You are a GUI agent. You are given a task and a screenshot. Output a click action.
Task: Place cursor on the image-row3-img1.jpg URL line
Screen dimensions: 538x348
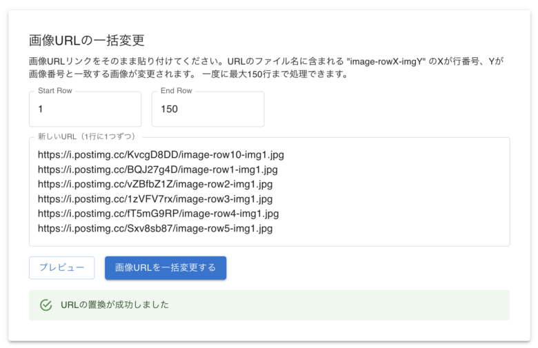coord(155,199)
